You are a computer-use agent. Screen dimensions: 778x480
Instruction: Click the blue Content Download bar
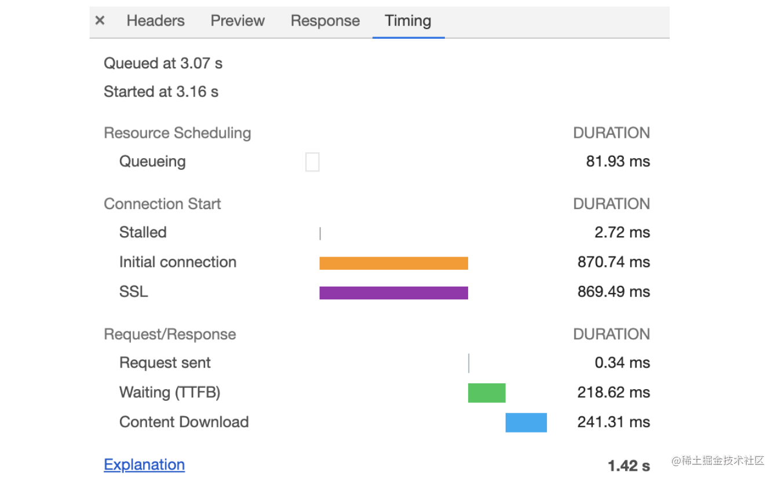click(x=526, y=423)
